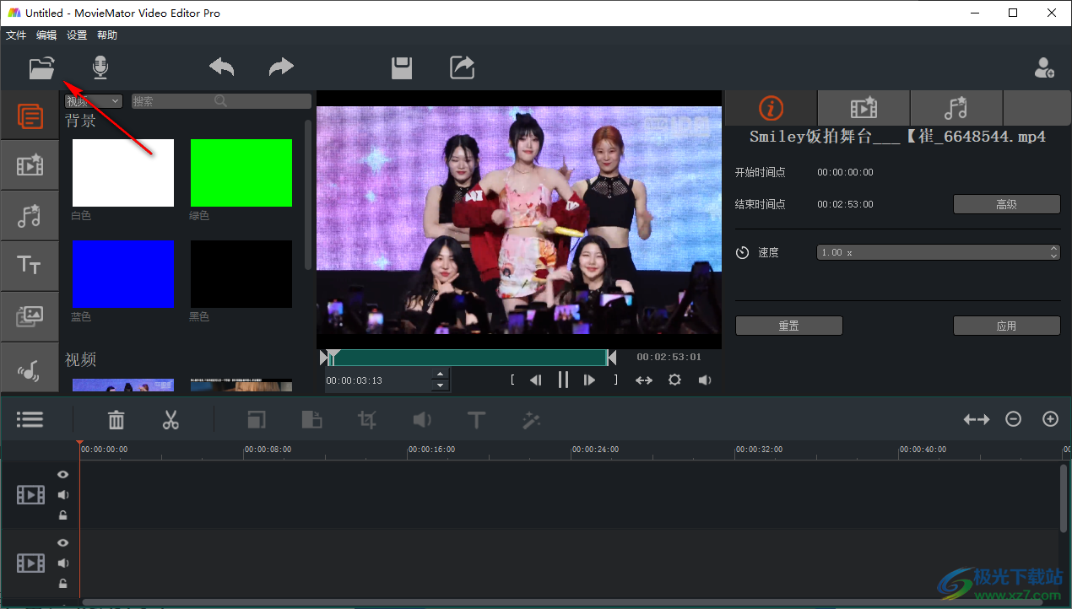Open the media library sidebar panel
The width and height of the screenshot is (1072, 609).
pos(30,116)
